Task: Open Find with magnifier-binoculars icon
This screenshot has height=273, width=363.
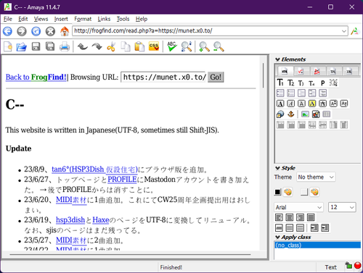Action: click(187, 46)
